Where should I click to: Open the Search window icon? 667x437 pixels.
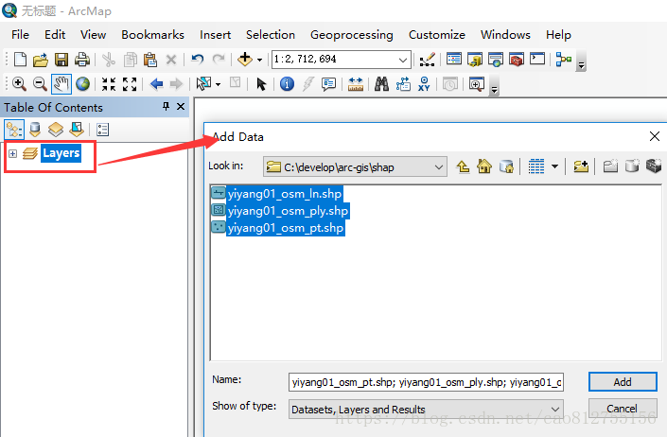[496, 59]
